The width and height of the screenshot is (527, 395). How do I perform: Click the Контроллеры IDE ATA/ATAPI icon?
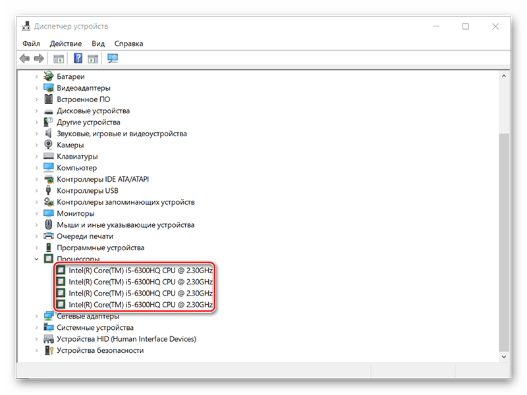click(x=49, y=179)
